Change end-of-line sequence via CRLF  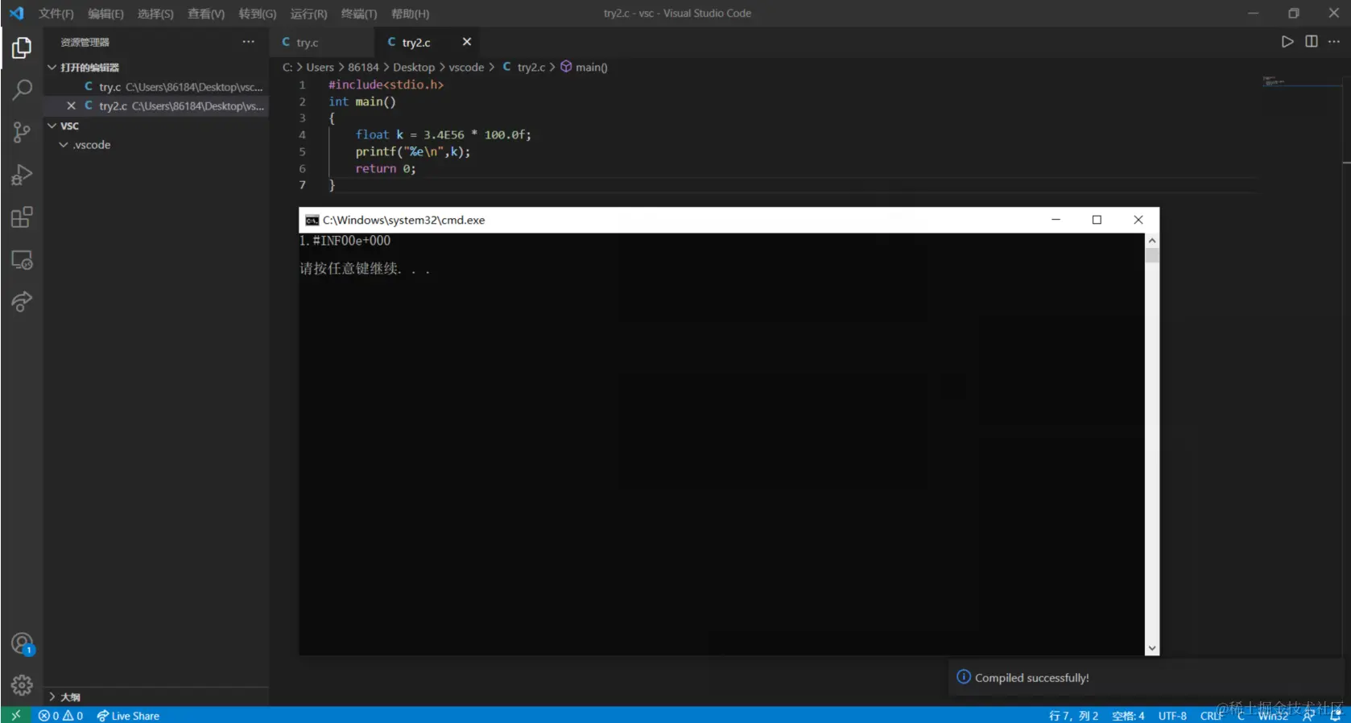point(1212,716)
